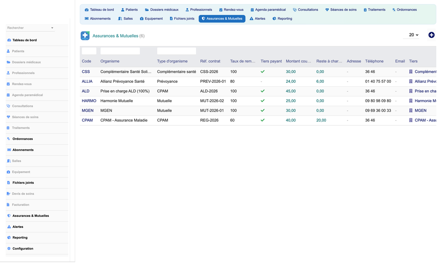The width and height of the screenshot is (441, 273).
Task: Click the sidebar Equipement medical kit icon
Action: [8, 172]
